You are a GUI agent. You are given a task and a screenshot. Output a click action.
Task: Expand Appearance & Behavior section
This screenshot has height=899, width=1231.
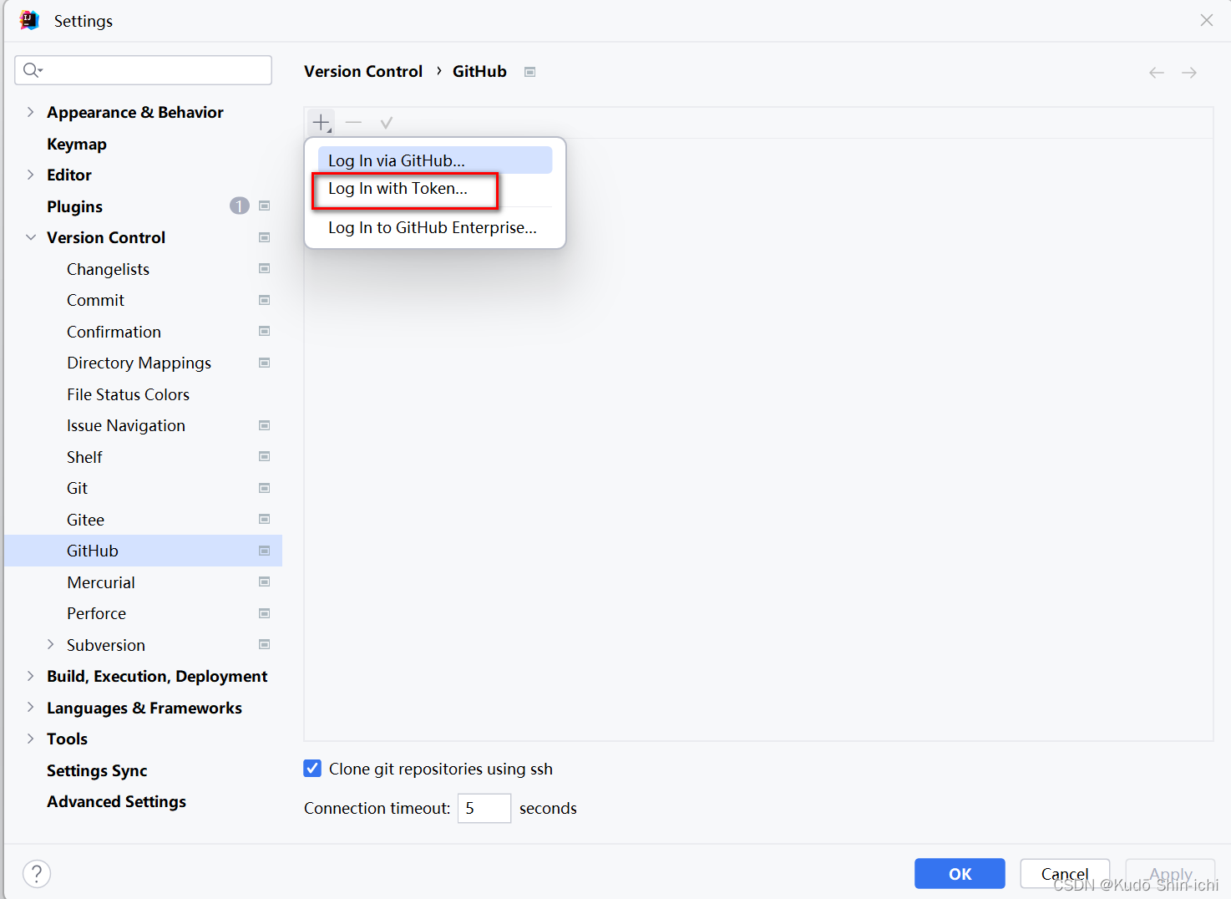coord(31,112)
